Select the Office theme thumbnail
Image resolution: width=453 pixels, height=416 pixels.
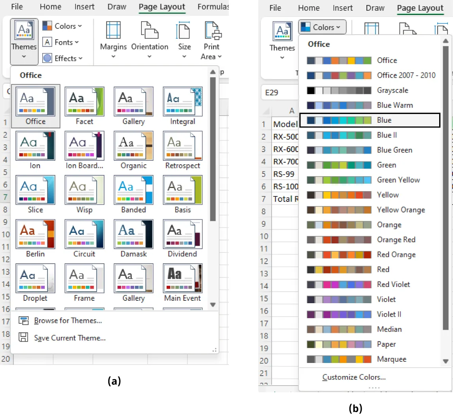(35, 106)
